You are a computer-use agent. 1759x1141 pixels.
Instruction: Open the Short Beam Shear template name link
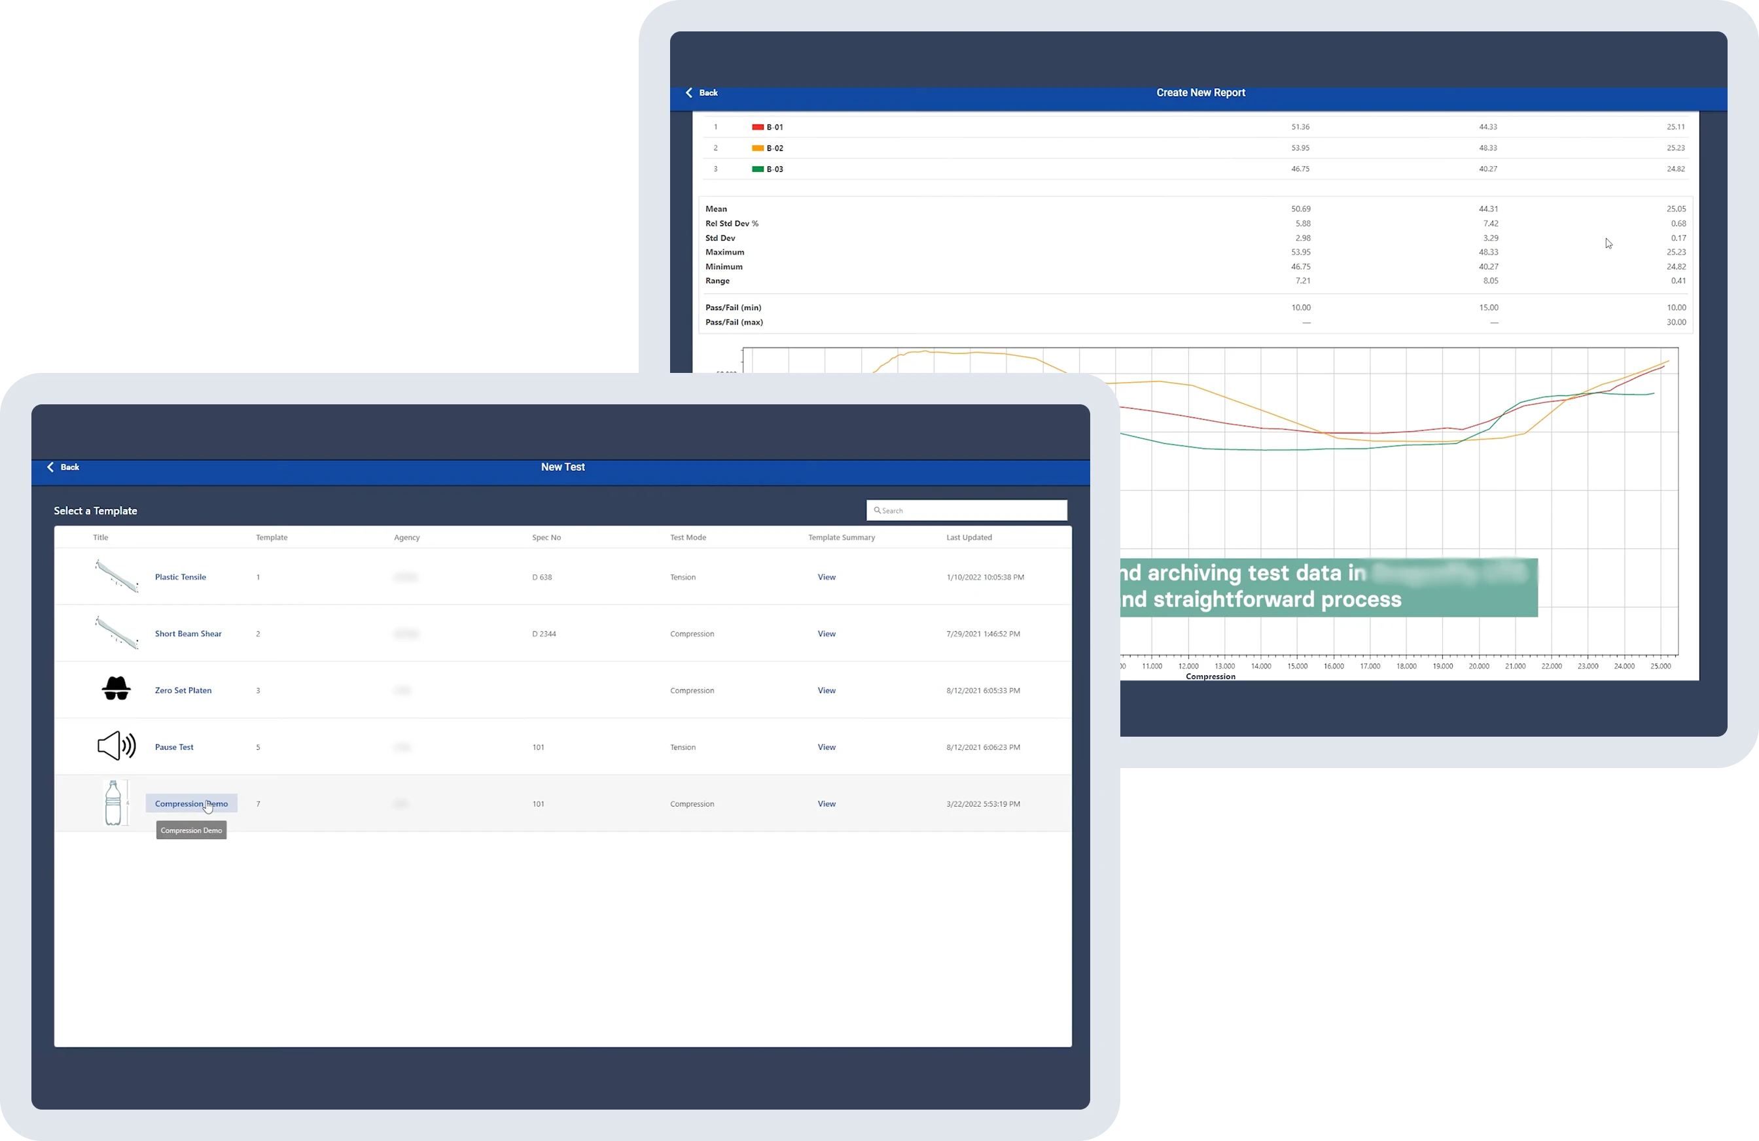188,633
